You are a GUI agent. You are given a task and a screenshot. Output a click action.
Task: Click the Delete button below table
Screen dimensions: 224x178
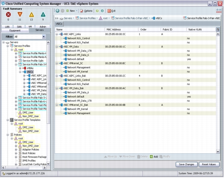(142, 157)
